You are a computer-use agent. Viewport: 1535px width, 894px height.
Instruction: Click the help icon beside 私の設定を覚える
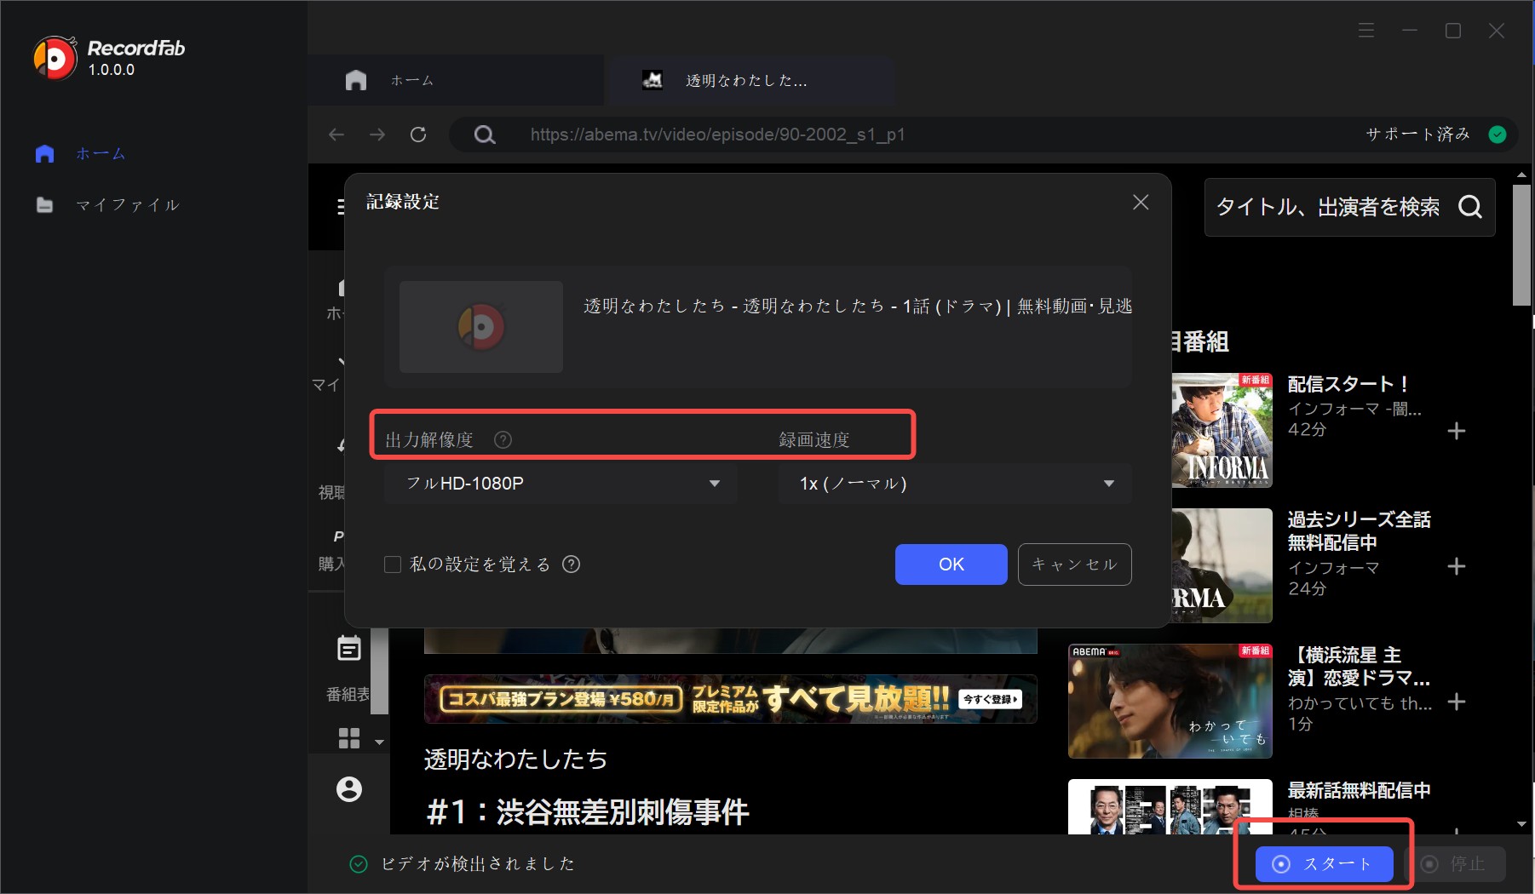click(572, 564)
